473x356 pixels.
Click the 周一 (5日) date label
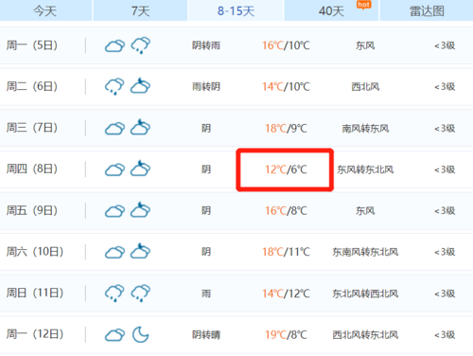pos(32,45)
